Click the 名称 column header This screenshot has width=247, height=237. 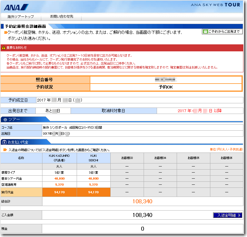21,158
